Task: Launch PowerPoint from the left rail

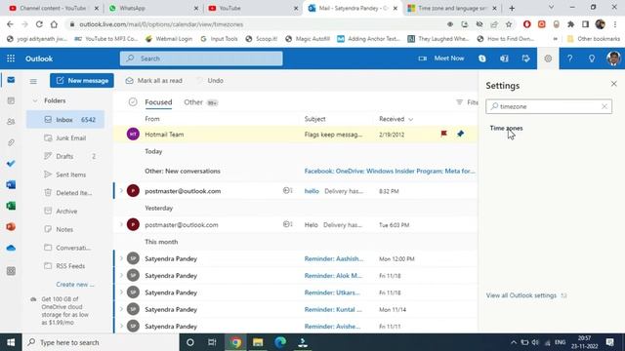Action: (11, 227)
